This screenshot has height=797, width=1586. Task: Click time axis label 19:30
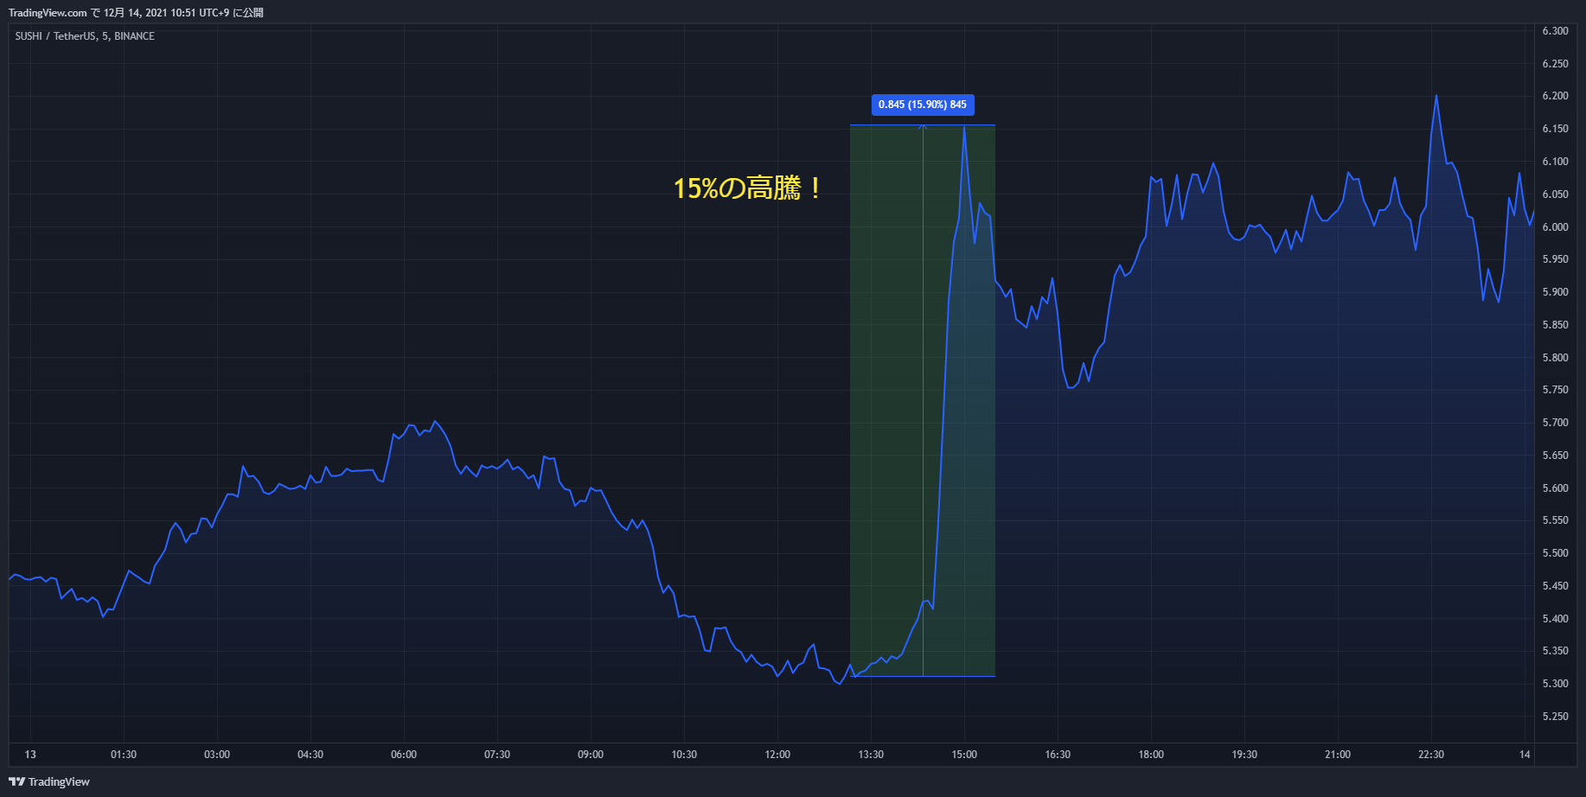tap(1244, 755)
